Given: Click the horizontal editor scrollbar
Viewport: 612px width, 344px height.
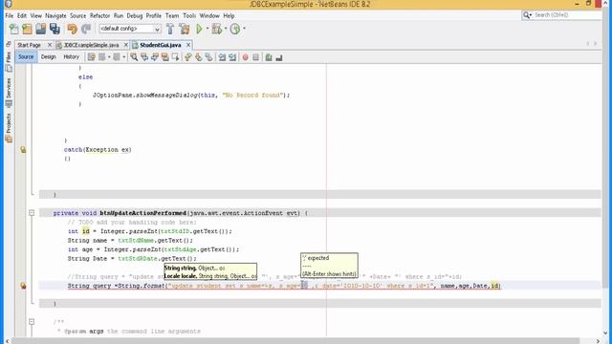Looking at the screenshot, I should coord(295,341).
